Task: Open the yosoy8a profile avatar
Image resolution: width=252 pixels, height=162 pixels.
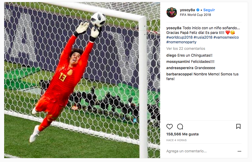Action: tap(171, 12)
